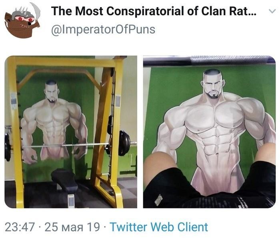Image resolution: width=280 pixels, height=243 pixels.
Task: Select the truncated name ending Clan Rat…
Action: (x=154, y=11)
